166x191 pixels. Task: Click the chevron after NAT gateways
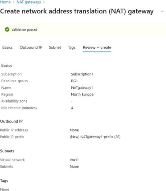click(x=44, y=2)
